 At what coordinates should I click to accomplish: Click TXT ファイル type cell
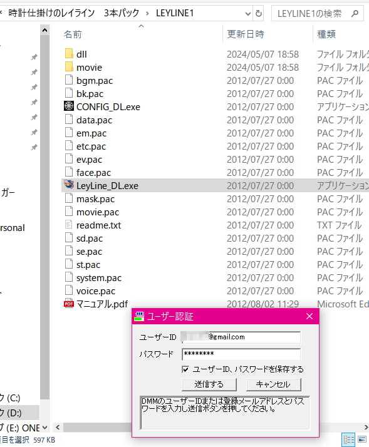click(x=339, y=225)
